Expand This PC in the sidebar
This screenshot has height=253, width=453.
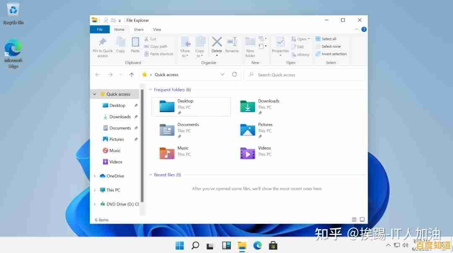tap(94, 190)
